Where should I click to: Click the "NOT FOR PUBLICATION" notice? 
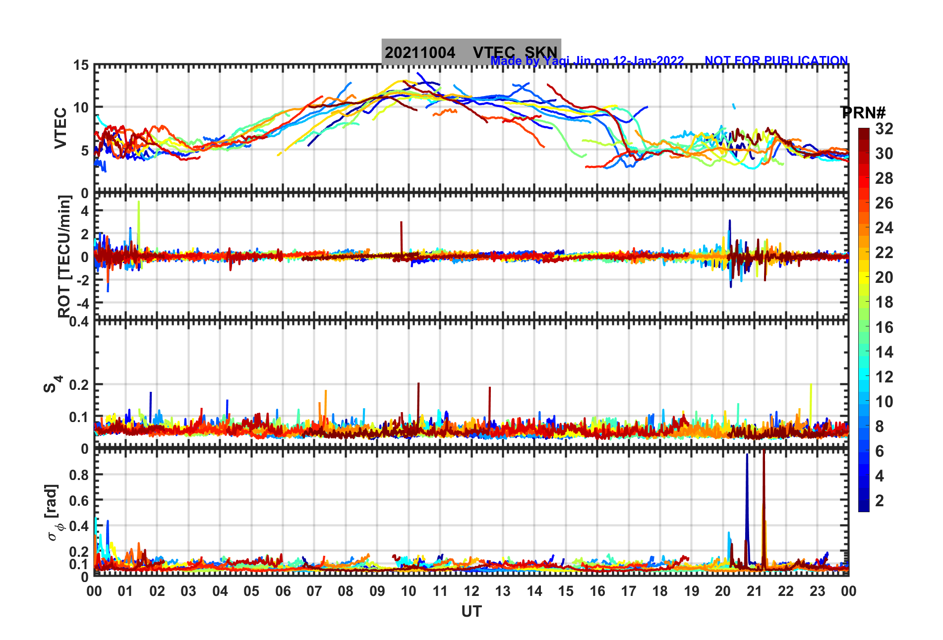pyautogui.click(x=776, y=60)
